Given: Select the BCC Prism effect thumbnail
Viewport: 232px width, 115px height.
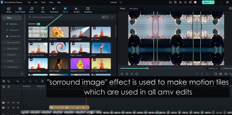Looking at the screenshot, I should (101, 32).
